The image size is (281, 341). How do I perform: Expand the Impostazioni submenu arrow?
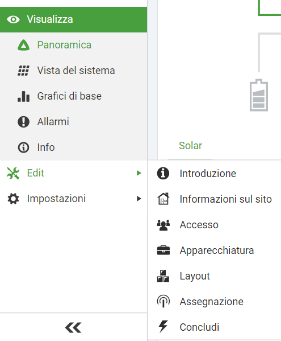(x=139, y=199)
